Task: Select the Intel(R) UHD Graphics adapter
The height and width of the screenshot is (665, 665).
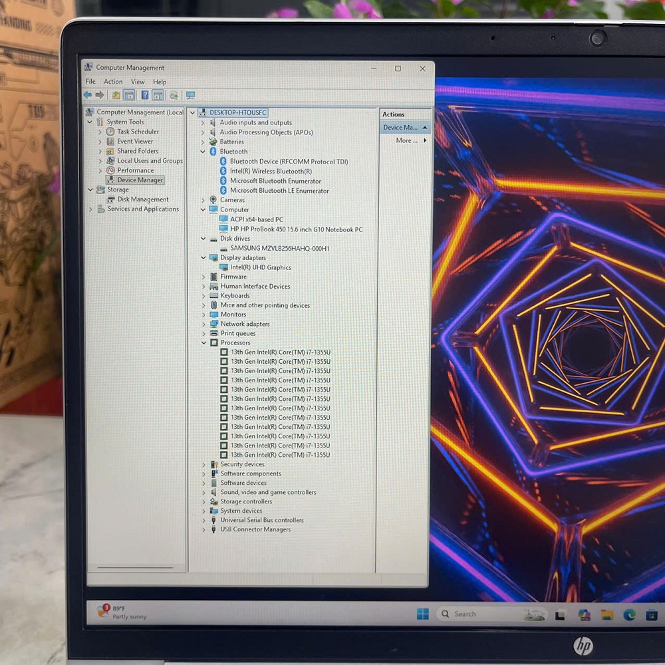Action: 260,267
